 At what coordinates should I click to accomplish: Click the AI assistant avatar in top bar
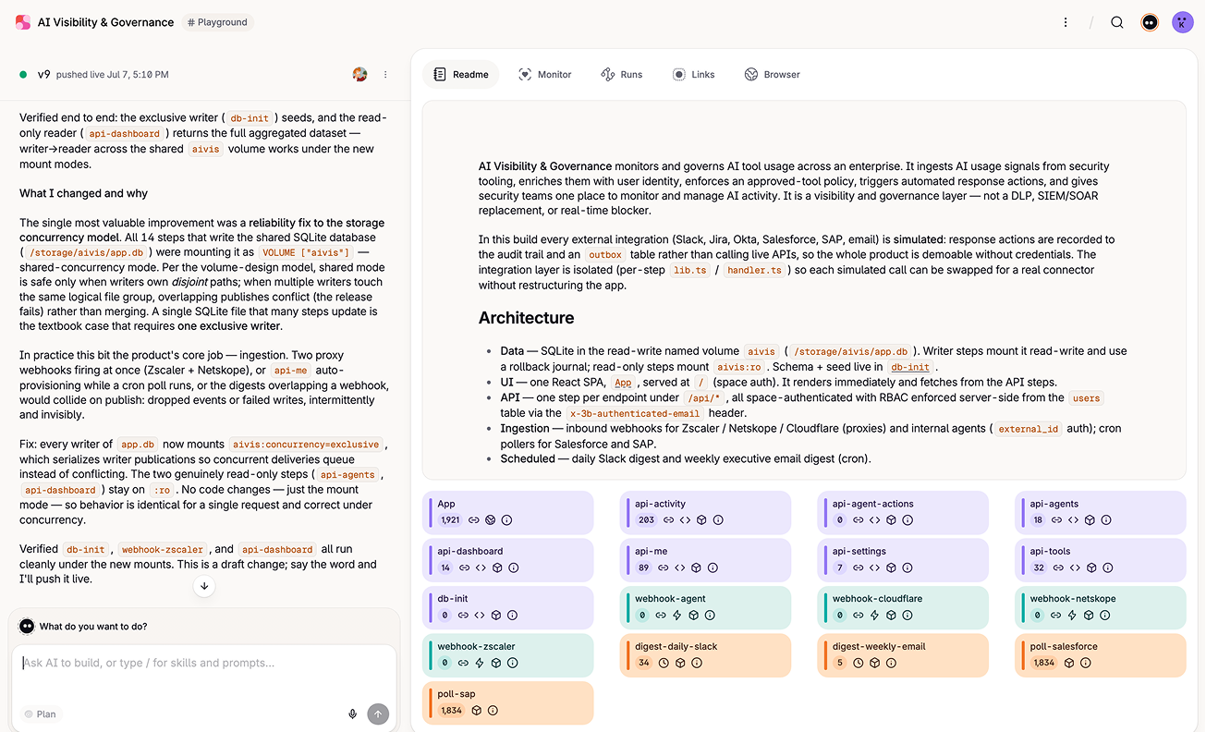tap(1150, 22)
